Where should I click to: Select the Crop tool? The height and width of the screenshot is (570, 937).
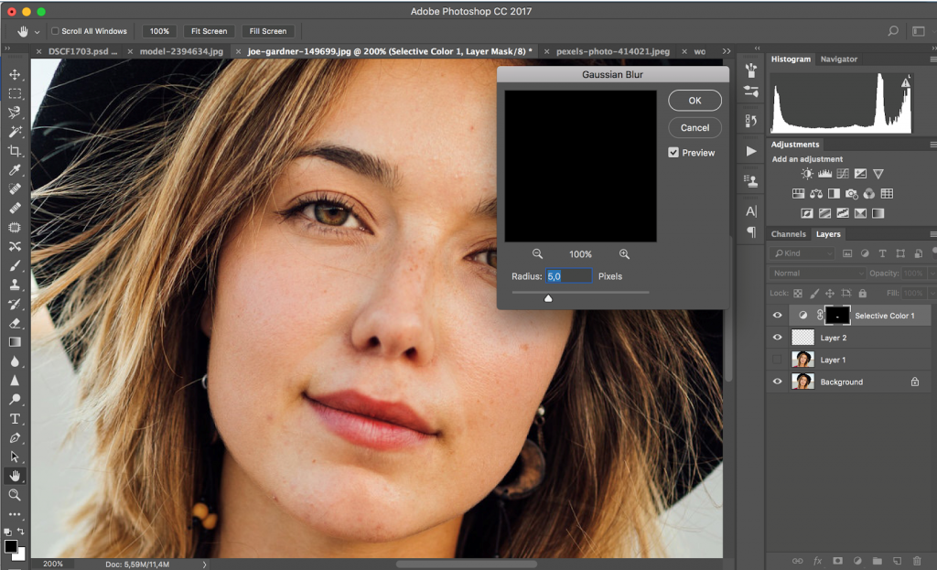15,151
